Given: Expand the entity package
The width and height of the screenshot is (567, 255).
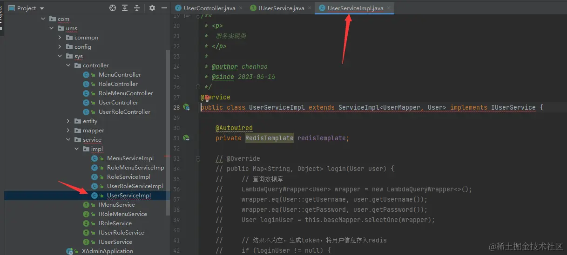Looking at the screenshot, I should pos(68,121).
